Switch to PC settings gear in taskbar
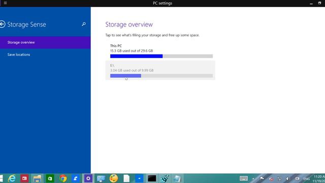 88,178
